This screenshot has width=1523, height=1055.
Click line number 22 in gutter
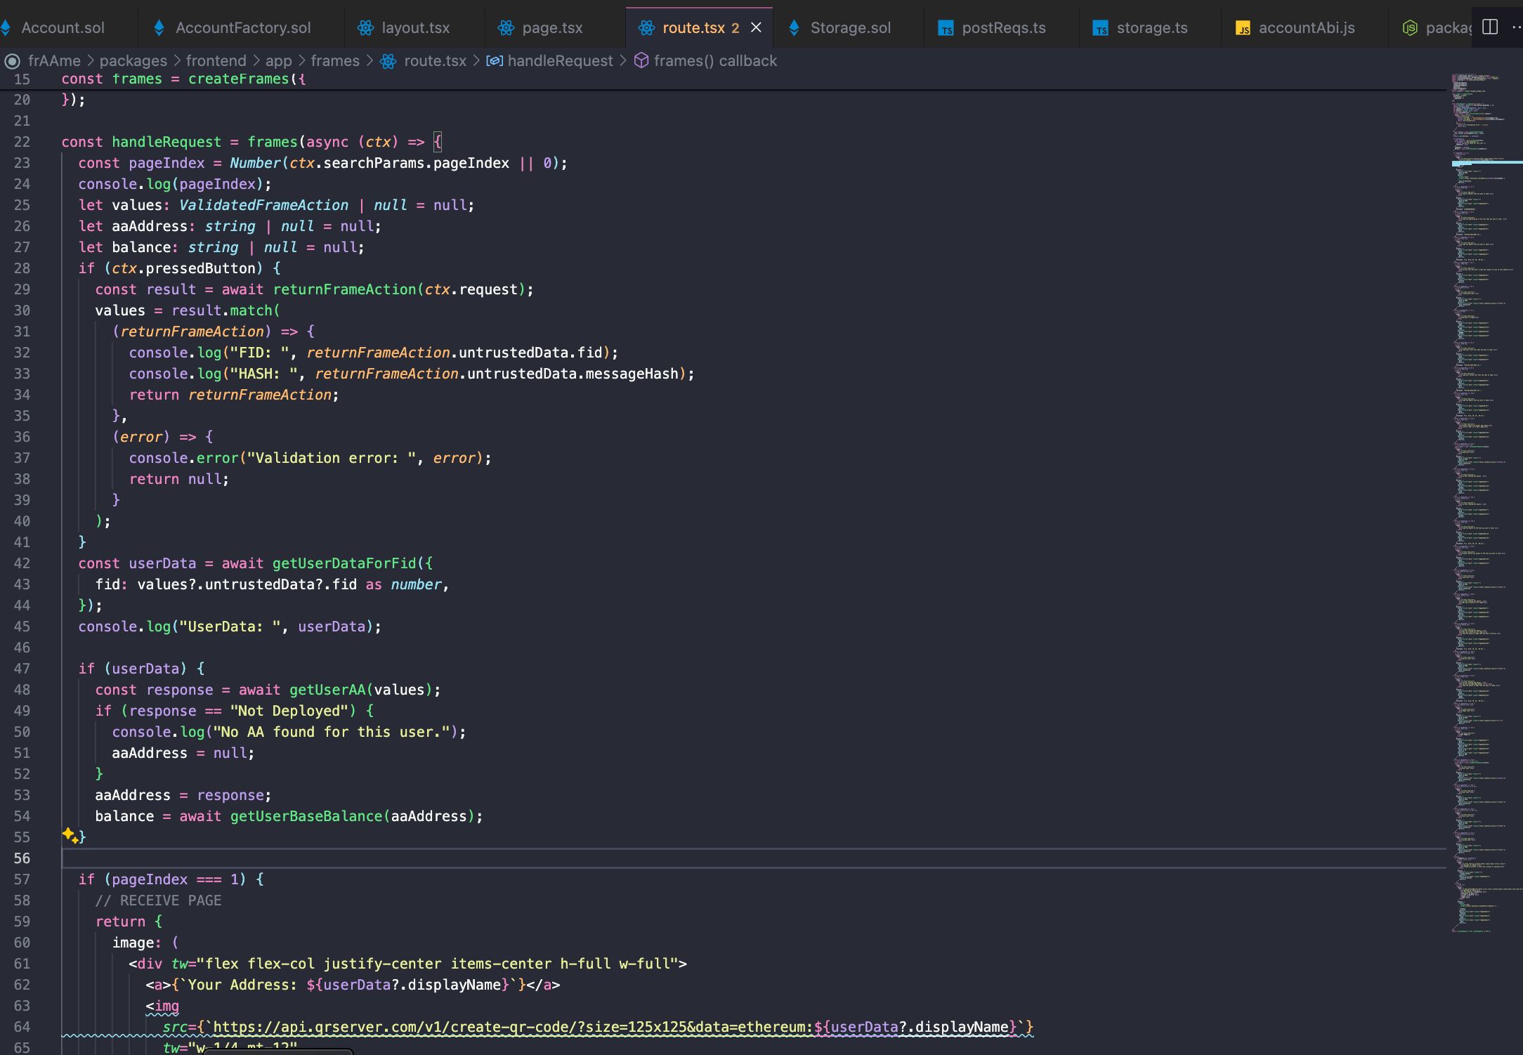[x=22, y=142]
